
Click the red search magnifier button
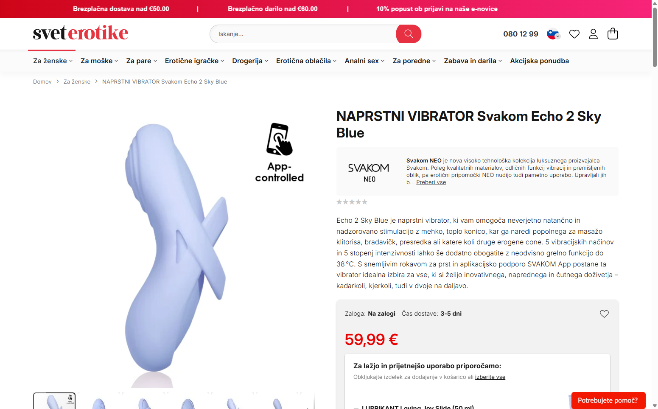[x=409, y=34]
